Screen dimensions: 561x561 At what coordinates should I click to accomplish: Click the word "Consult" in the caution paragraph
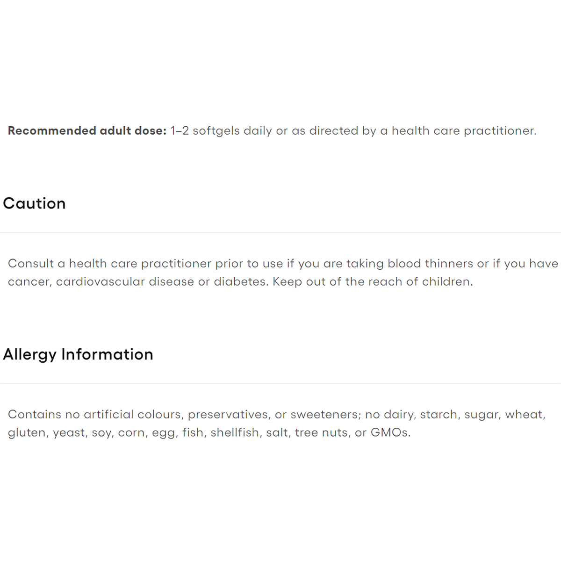(31, 264)
